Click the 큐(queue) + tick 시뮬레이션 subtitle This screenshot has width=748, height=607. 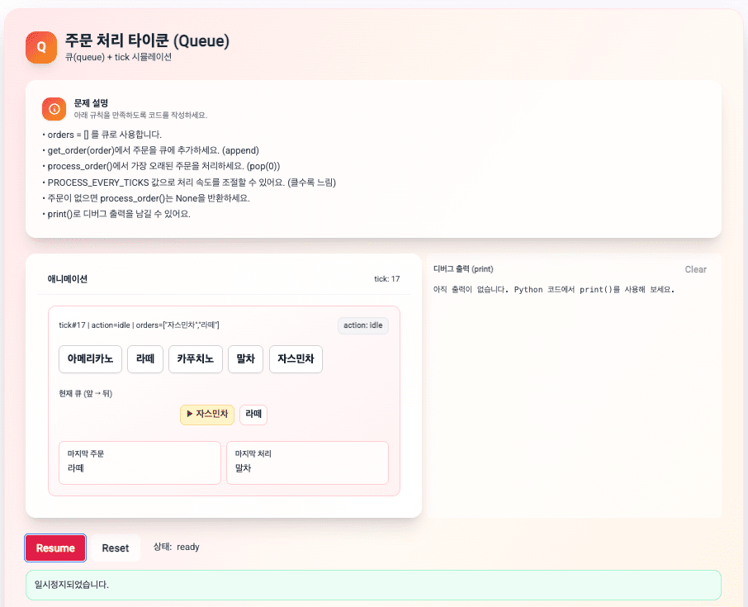(118, 57)
